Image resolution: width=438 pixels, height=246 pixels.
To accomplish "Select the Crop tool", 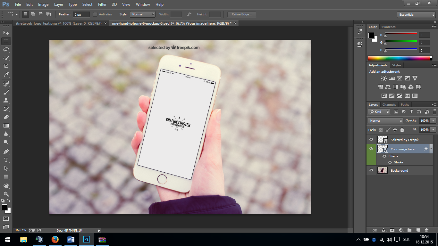I will pyautogui.click(x=6, y=66).
